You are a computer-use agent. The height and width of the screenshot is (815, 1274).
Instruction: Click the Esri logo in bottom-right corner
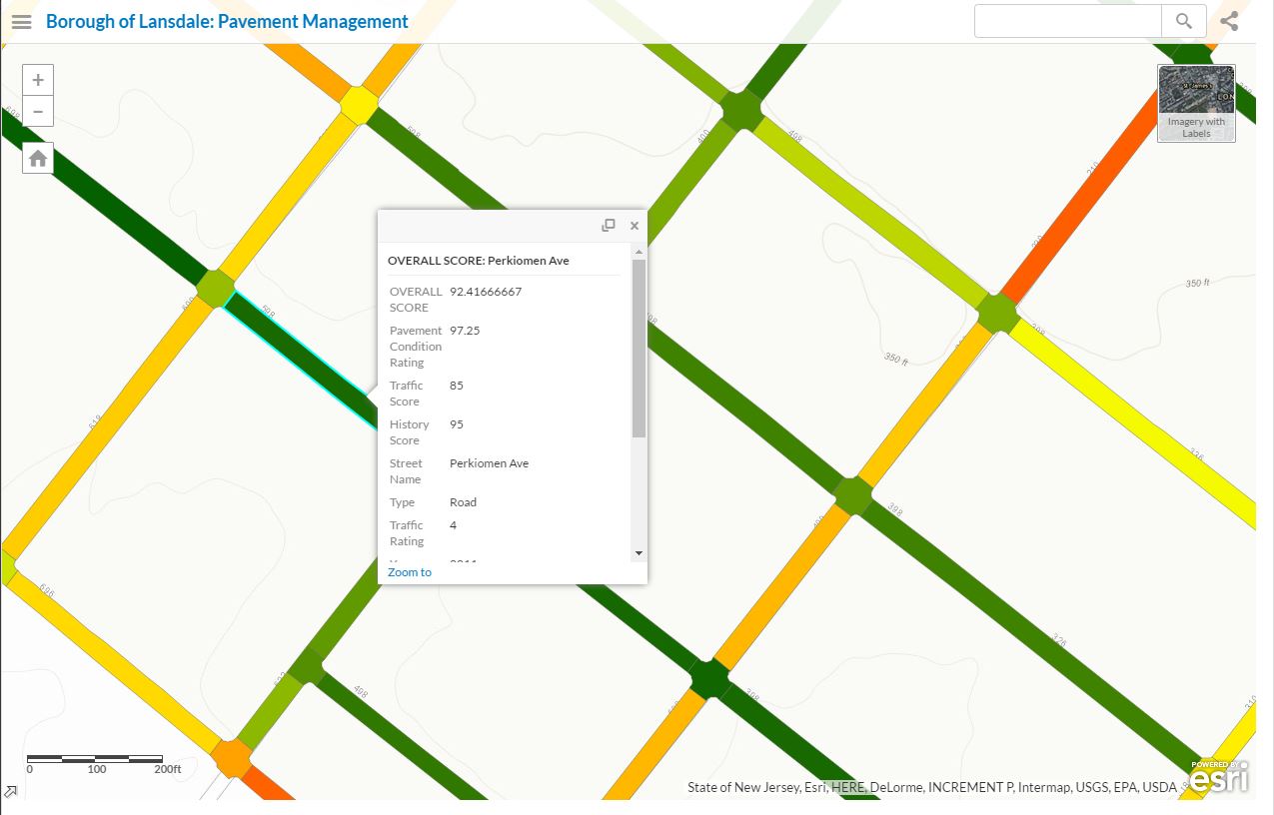pos(1220,777)
